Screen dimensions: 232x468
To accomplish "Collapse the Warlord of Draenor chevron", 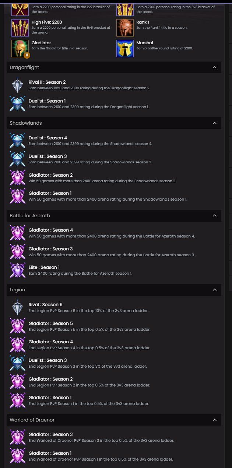I will (x=215, y=420).
